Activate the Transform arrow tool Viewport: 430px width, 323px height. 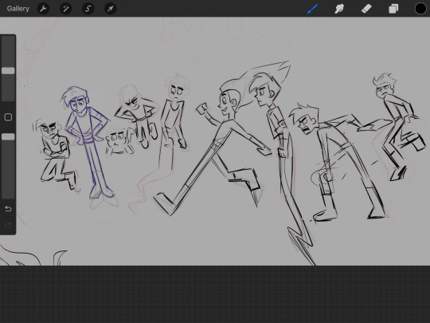click(x=111, y=9)
